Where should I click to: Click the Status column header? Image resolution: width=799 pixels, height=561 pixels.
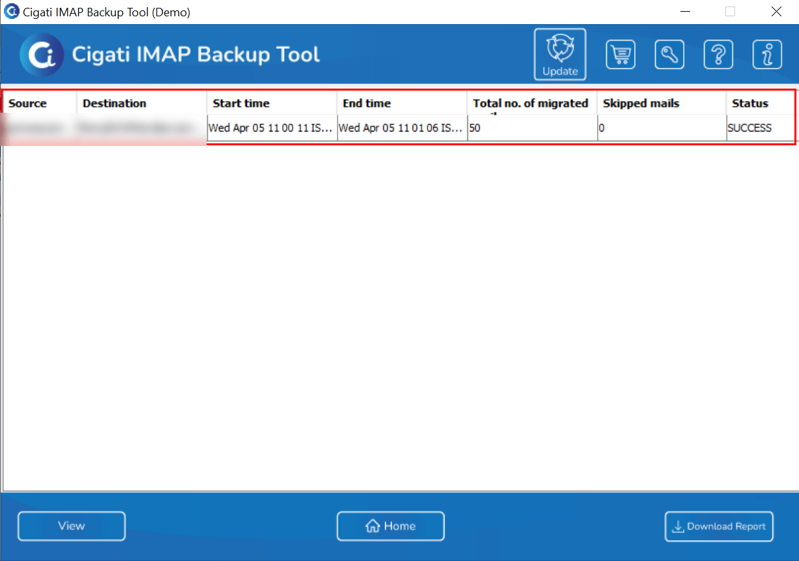[761, 103]
